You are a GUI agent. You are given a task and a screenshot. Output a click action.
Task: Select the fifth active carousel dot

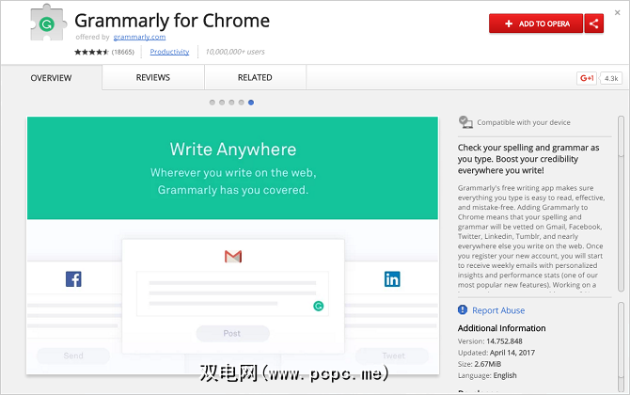pyautogui.click(x=251, y=103)
